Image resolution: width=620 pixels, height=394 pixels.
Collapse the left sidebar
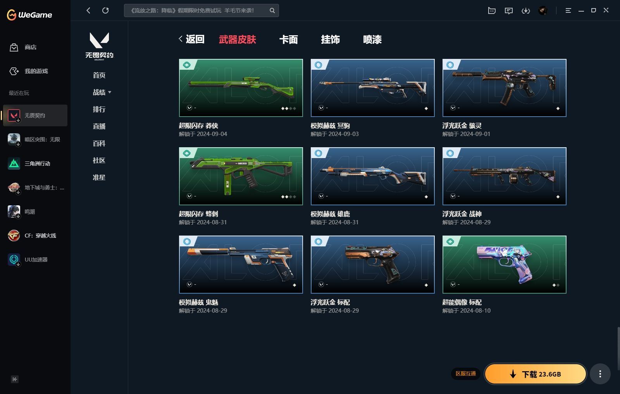pyautogui.click(x=15, y=379)
